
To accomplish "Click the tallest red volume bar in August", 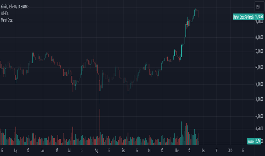I will click(x=100, y=127).
